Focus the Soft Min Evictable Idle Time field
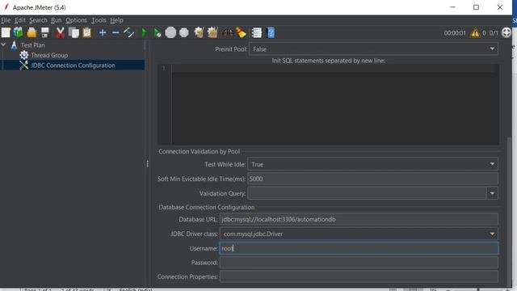 point(372,179)
